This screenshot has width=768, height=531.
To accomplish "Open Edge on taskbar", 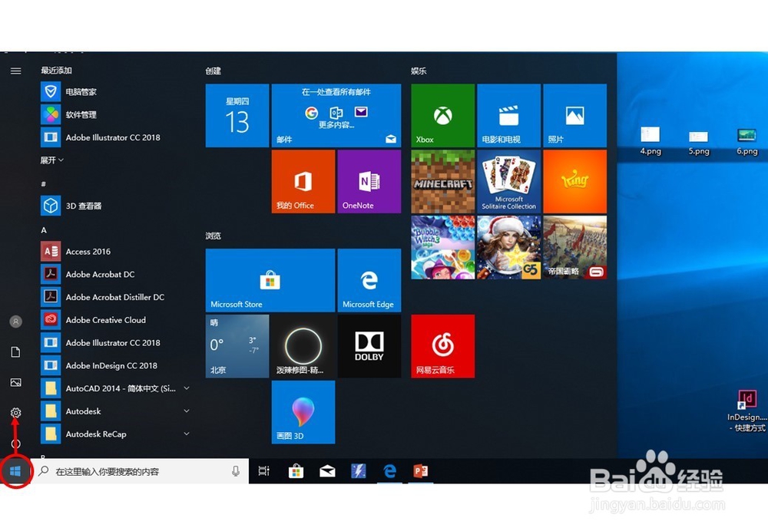I will [390, 471].
